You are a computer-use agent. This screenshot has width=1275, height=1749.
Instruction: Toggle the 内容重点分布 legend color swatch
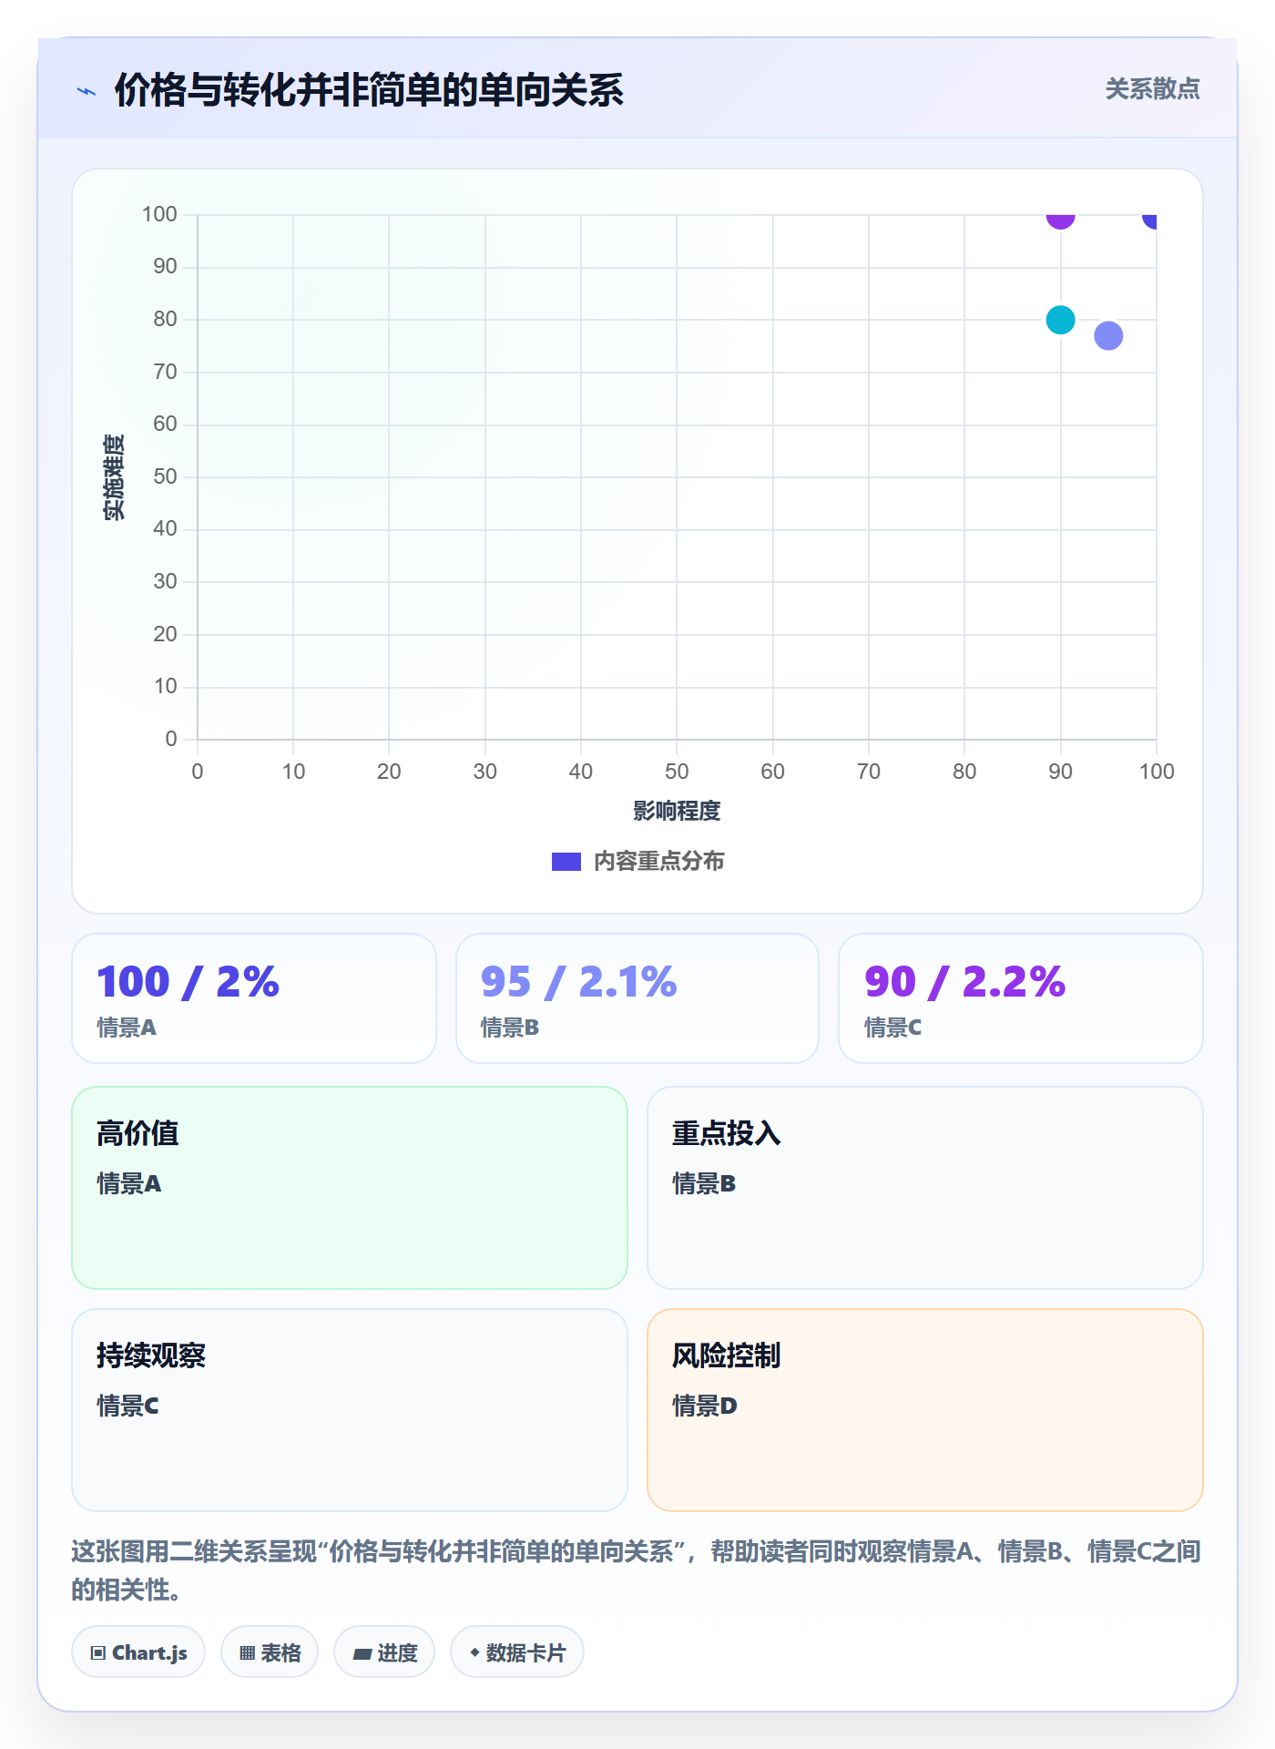[x=566, y=862]
